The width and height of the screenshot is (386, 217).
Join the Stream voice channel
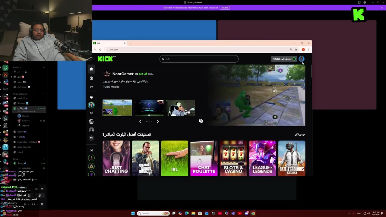(29, 103)
